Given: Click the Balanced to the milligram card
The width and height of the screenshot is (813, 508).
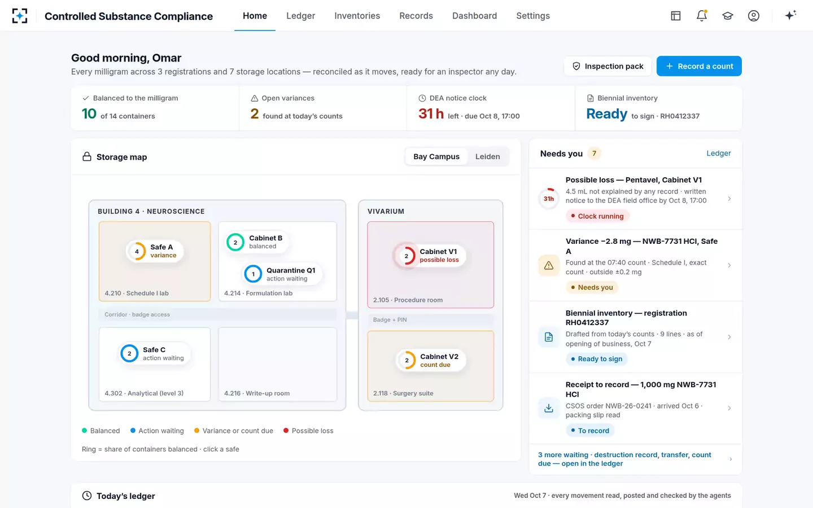Looking at the screenshot, I should tap(155, 108).
